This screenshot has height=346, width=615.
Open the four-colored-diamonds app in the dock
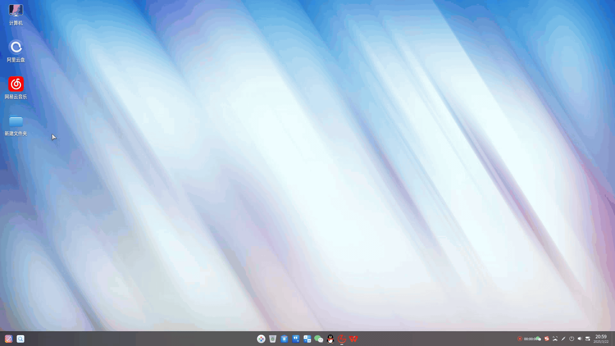click(x=261, y=339)
